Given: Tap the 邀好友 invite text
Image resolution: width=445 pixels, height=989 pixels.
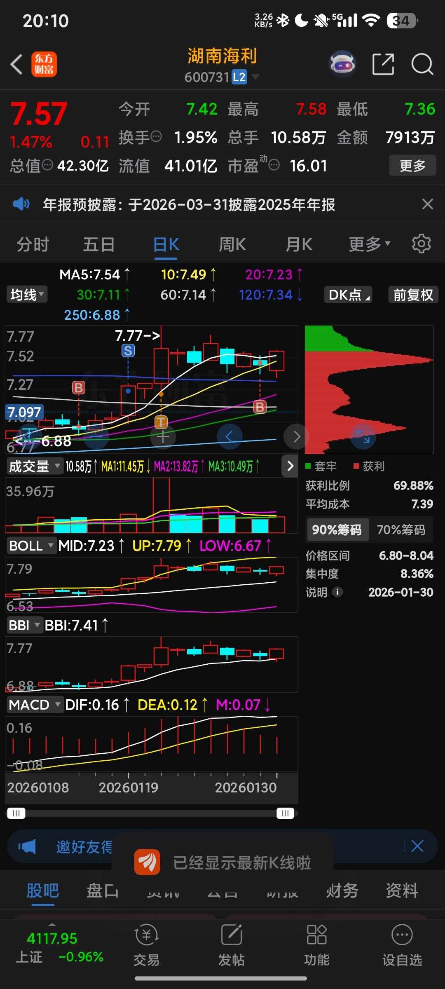Looking at the screenshot, I should tap(84, 847).
